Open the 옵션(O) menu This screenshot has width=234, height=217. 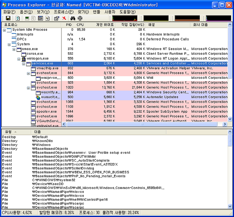tap(26, 12)
